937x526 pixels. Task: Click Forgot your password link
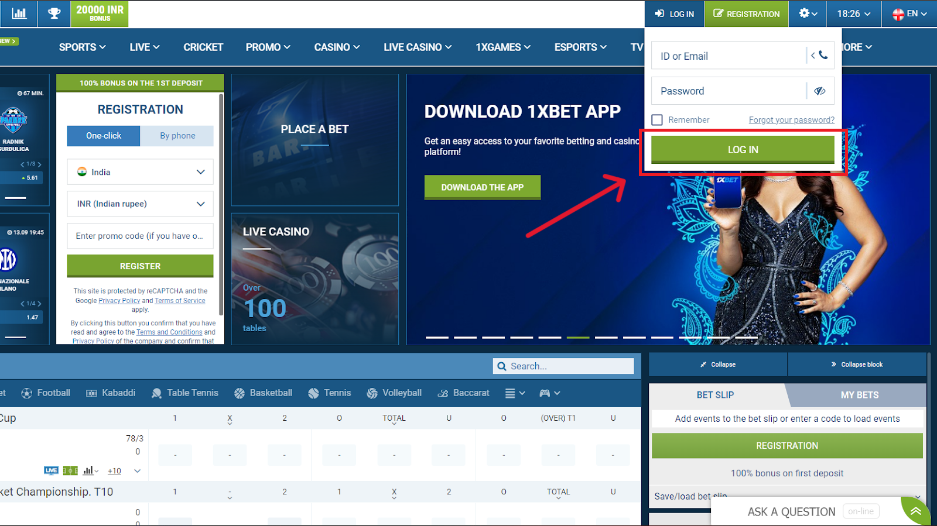coord(791,120)
